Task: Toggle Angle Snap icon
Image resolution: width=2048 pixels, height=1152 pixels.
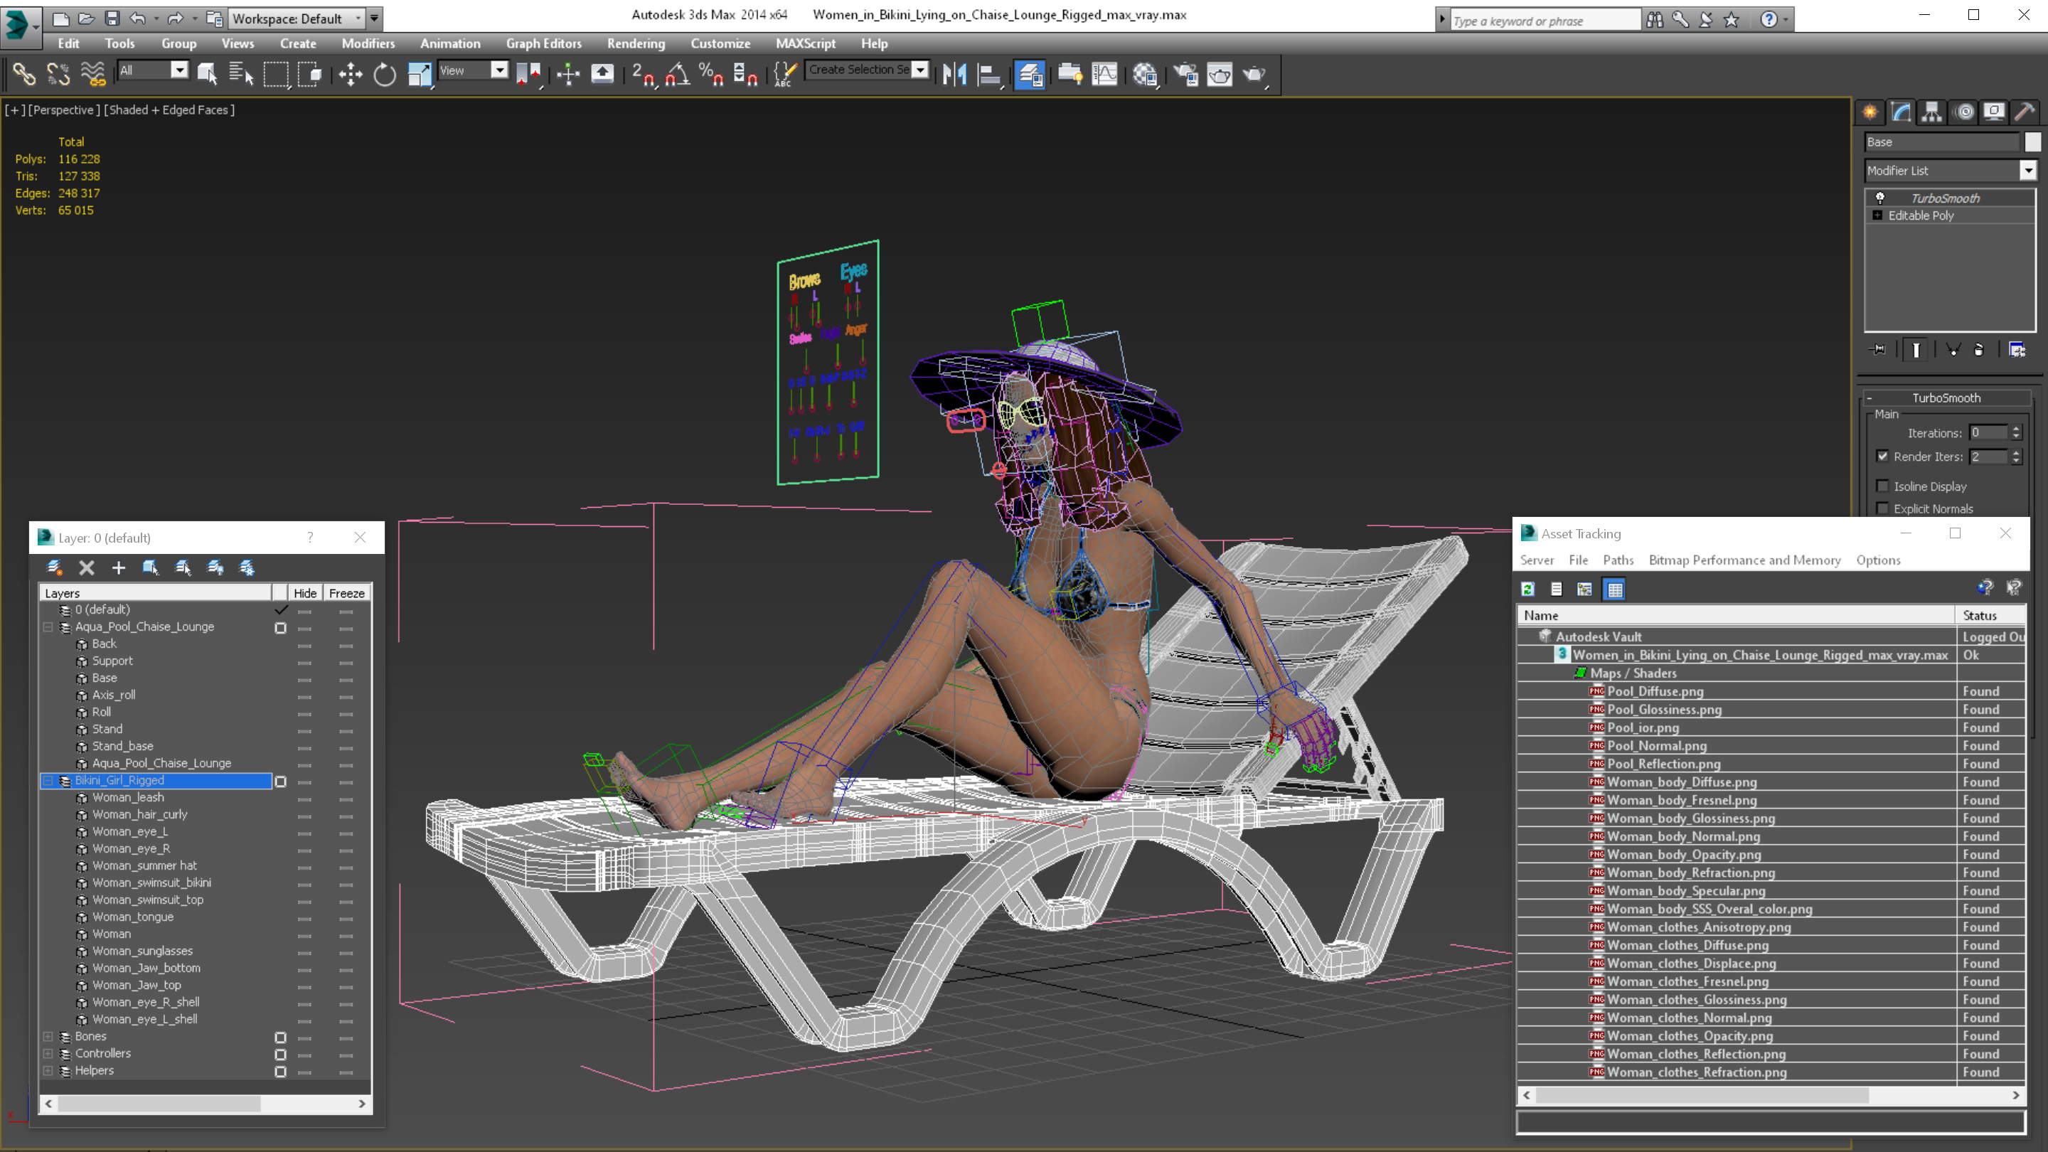Action: pos(678,74)
